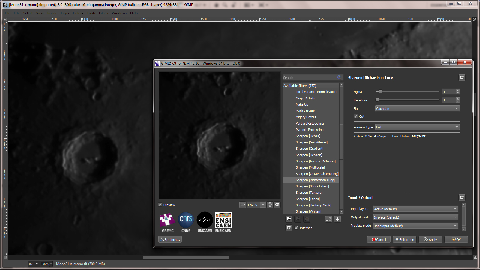
Task: Zoom out of the filter preview
Action: click(x=243, y=205)
